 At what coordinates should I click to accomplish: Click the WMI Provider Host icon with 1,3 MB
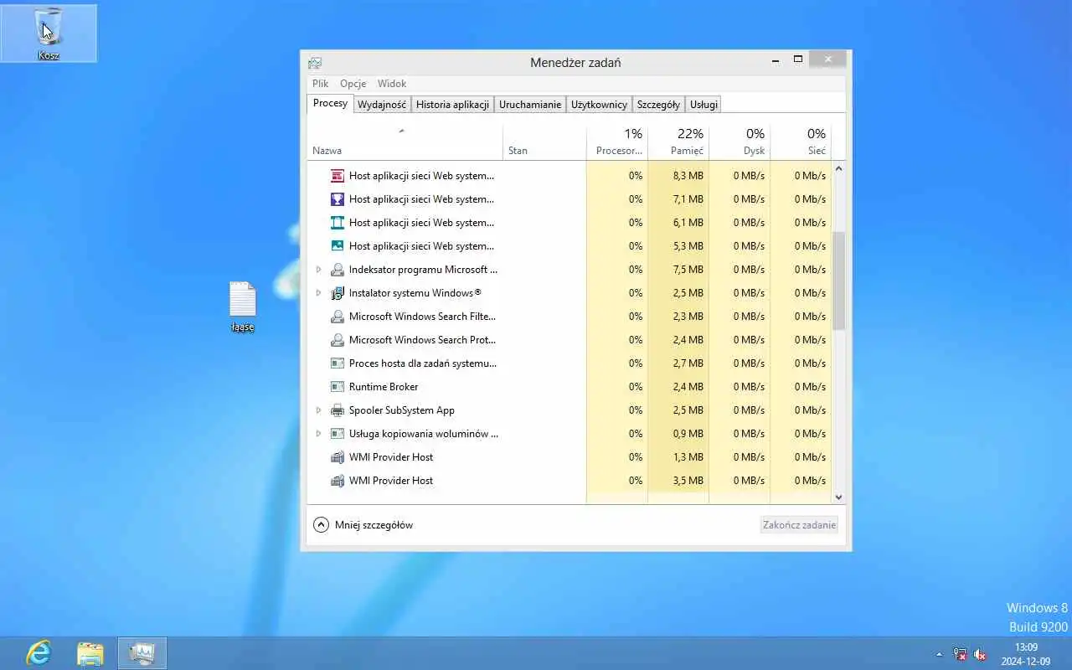(x=338, y=457)
